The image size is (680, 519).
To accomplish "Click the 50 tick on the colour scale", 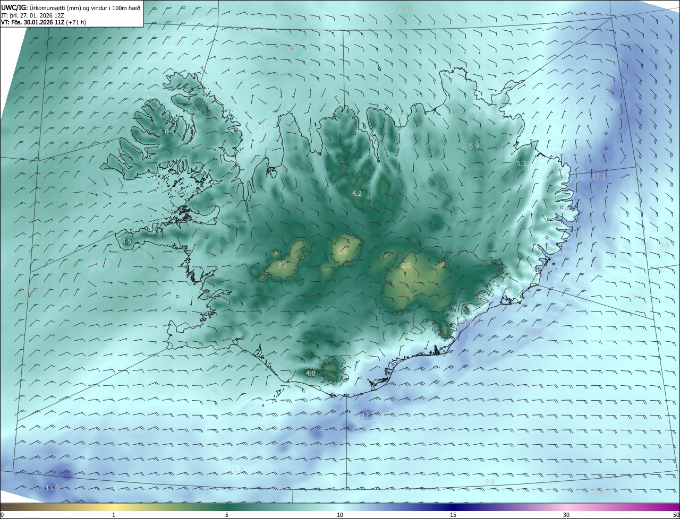I will coord(676,515).
